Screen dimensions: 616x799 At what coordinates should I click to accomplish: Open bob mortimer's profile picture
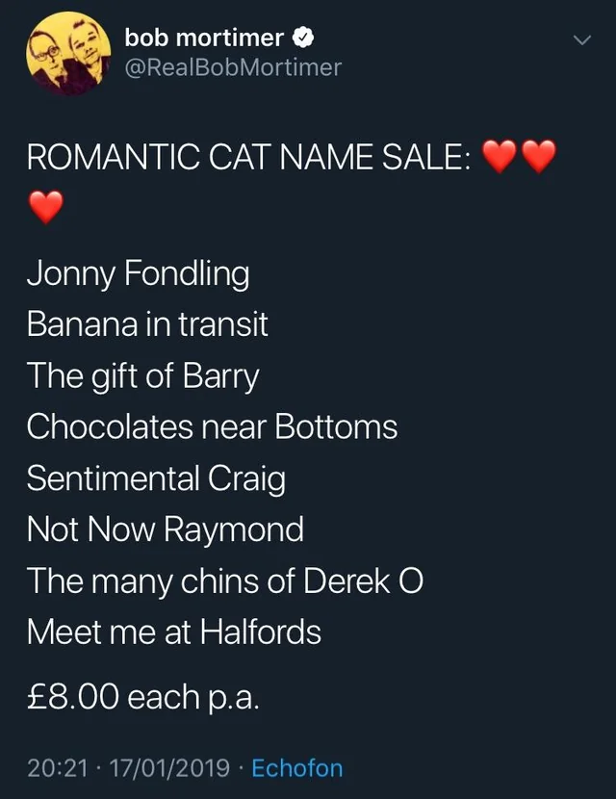(67, 53)
